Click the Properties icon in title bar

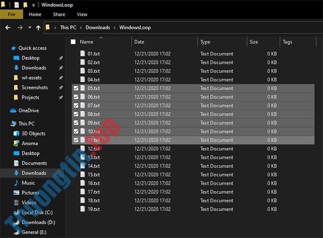(x=17, y=5)
